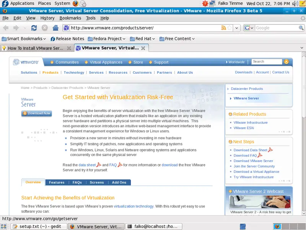Open the Release Notes bookmark
This screenshot has height=230, width=306.
click(68, 39)
